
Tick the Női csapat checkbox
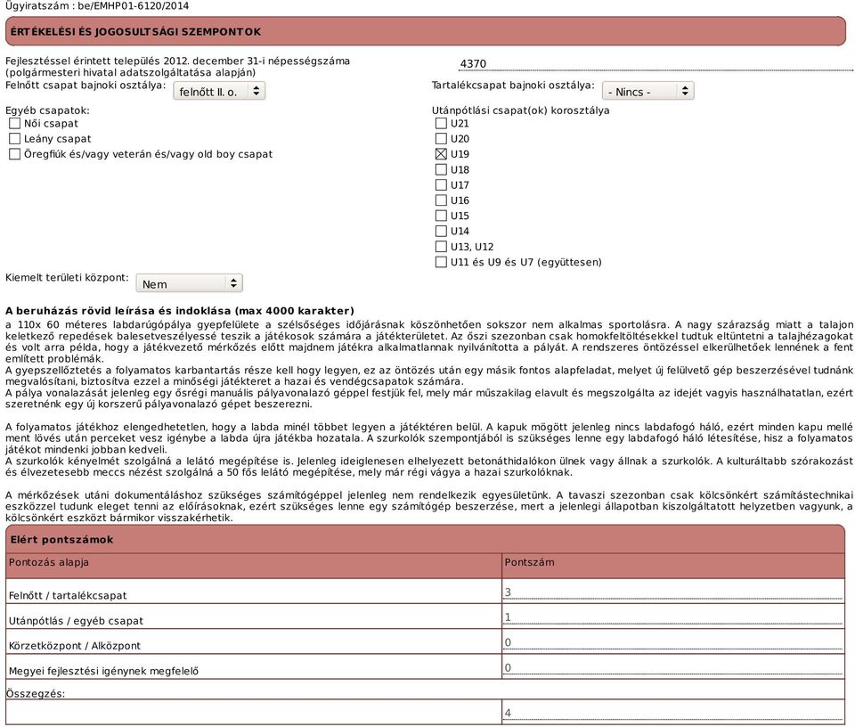[x=15, y=123]
